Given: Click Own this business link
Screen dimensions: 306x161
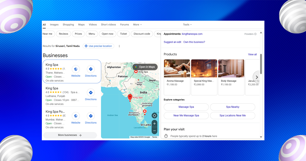Looking at the screenshot, I should point(194,42).
